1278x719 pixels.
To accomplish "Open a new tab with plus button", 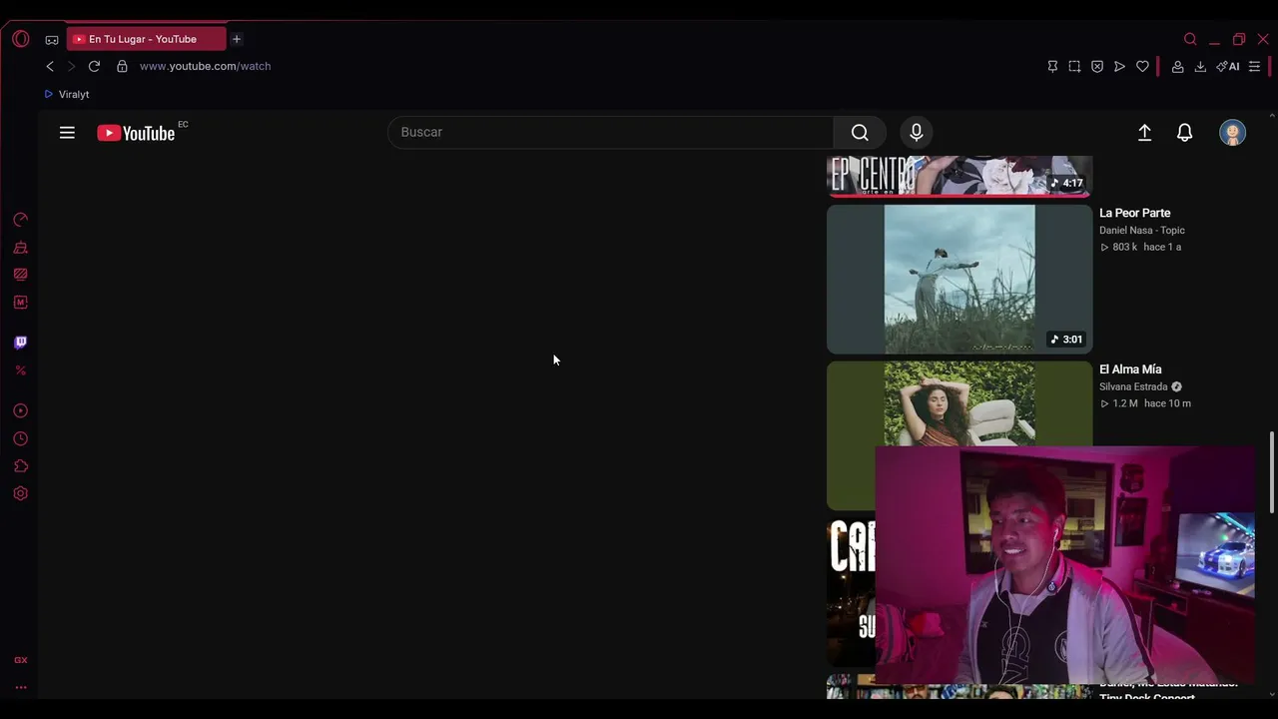I will point(237,39).
